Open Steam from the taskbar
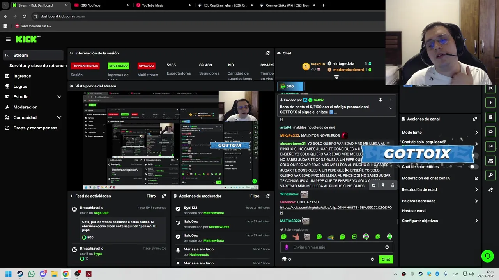This screenshot has width=499, height=280. pyautogui.click(x=20, y=274)
